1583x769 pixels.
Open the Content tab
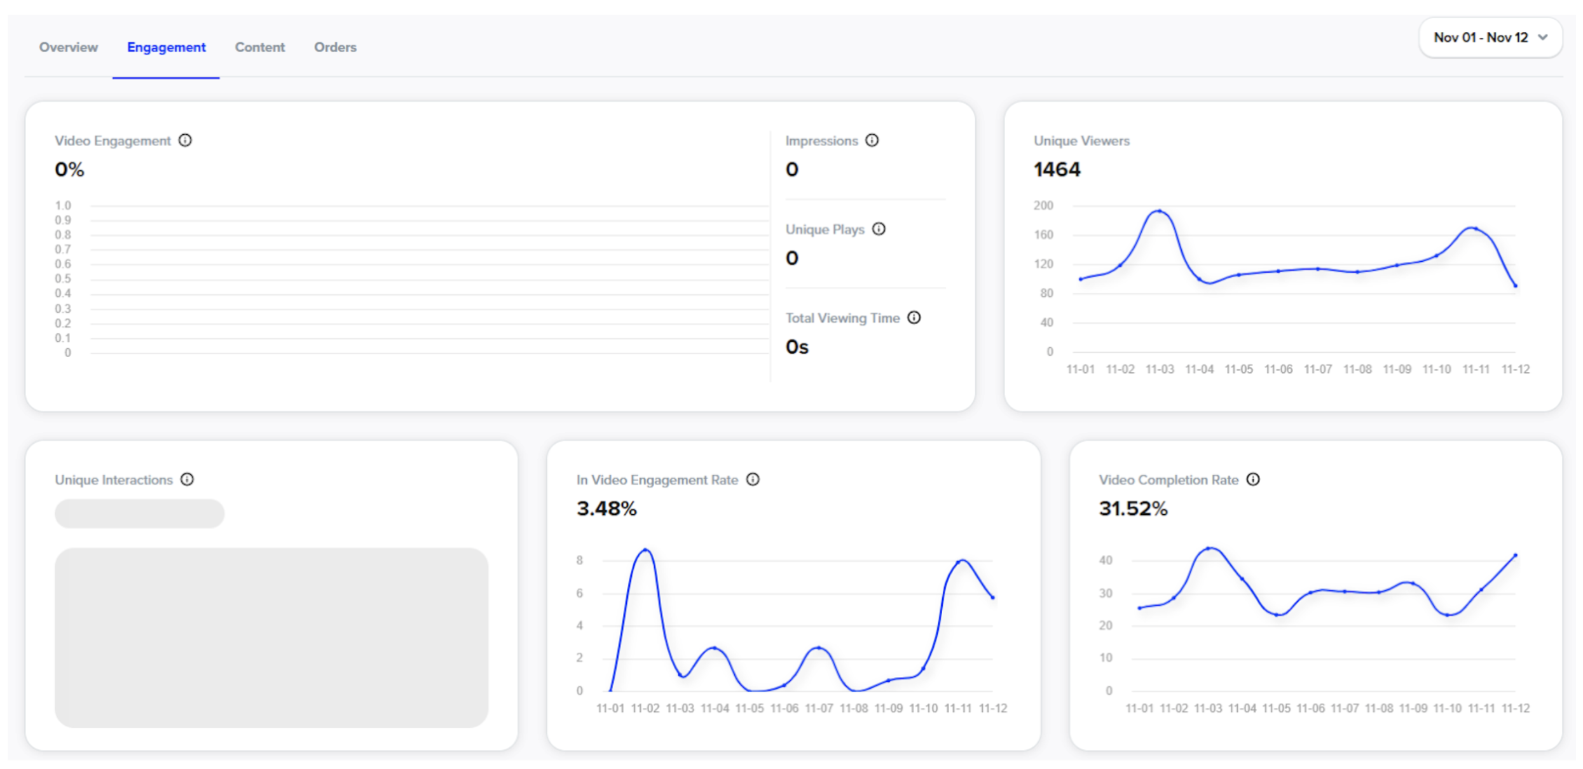[x=259, y=47]
